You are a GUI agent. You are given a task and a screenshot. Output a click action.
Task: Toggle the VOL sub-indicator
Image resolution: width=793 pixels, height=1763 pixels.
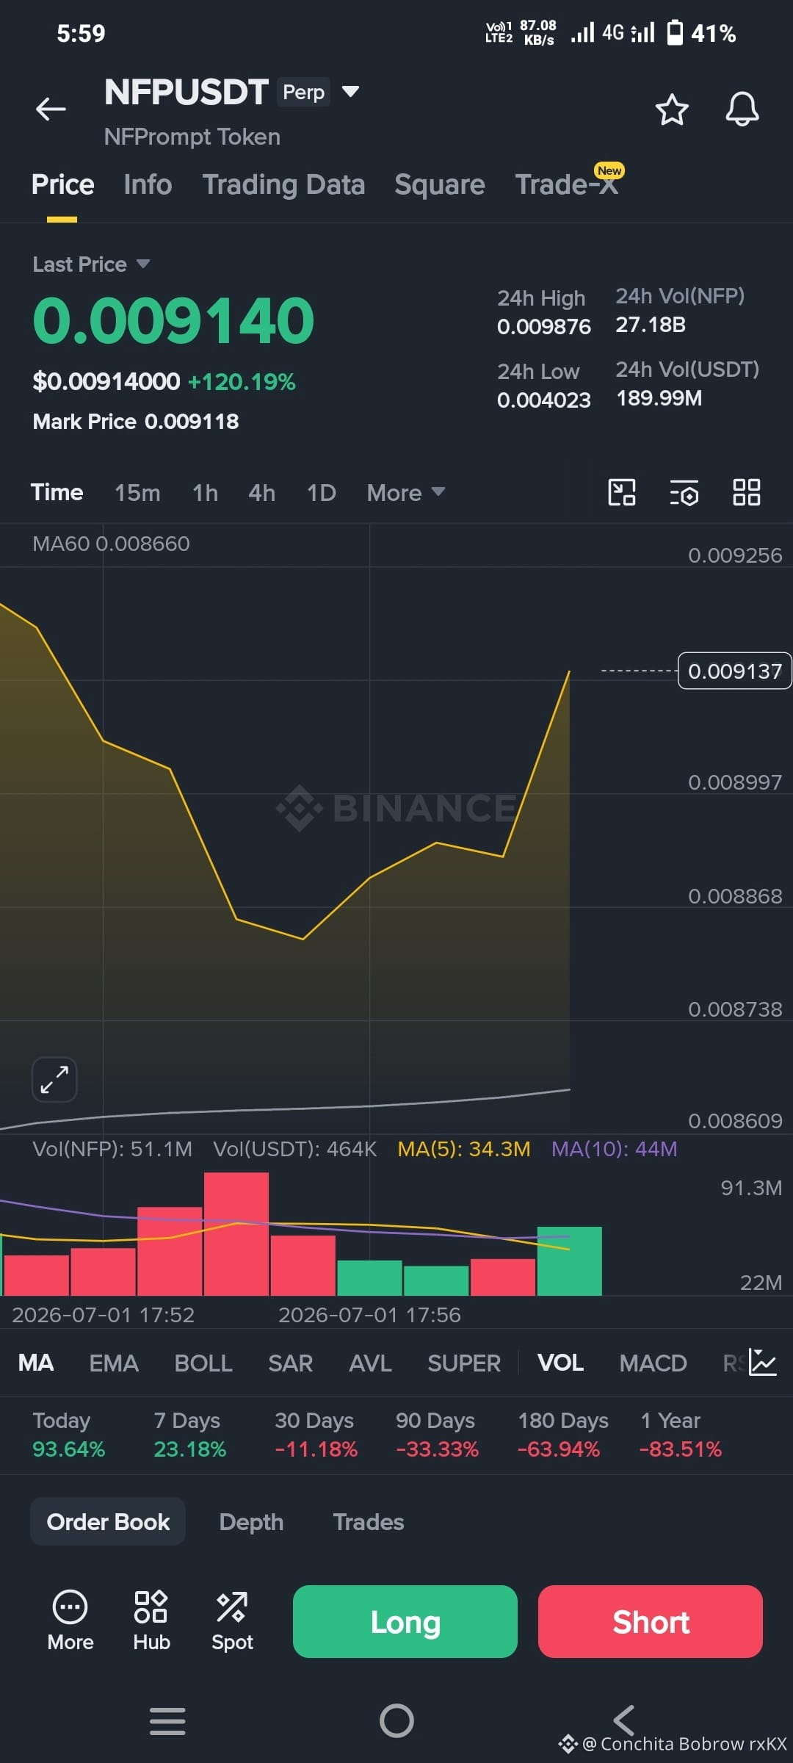(560, 1363)
